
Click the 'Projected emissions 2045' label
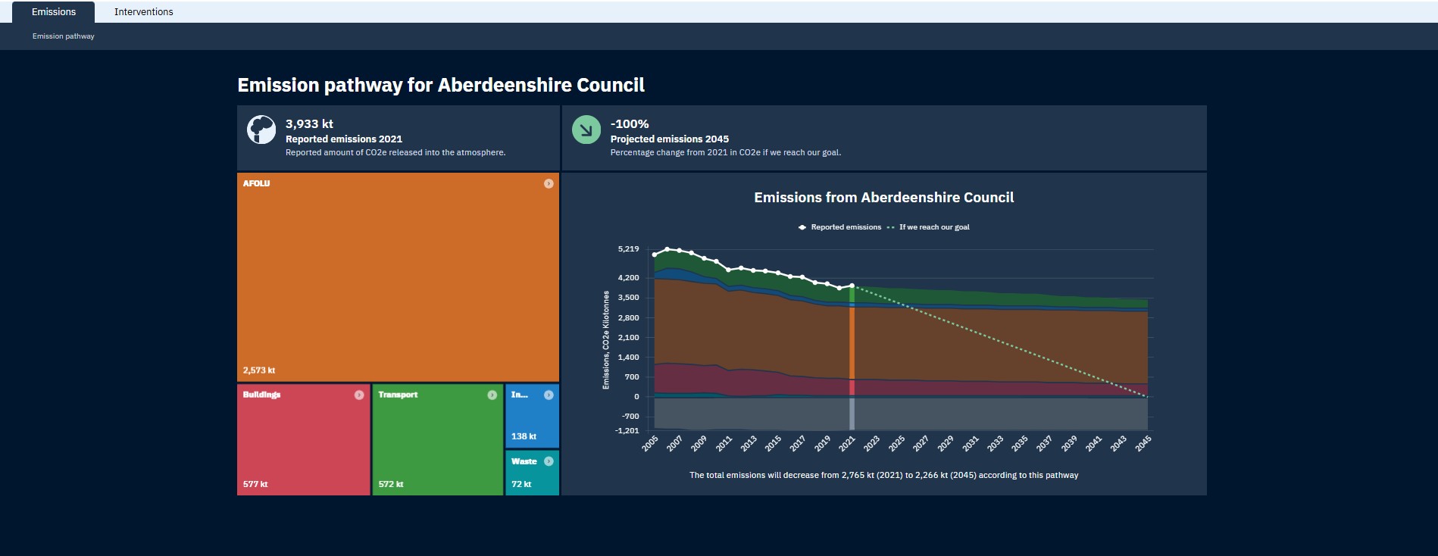tap(670, 139)
